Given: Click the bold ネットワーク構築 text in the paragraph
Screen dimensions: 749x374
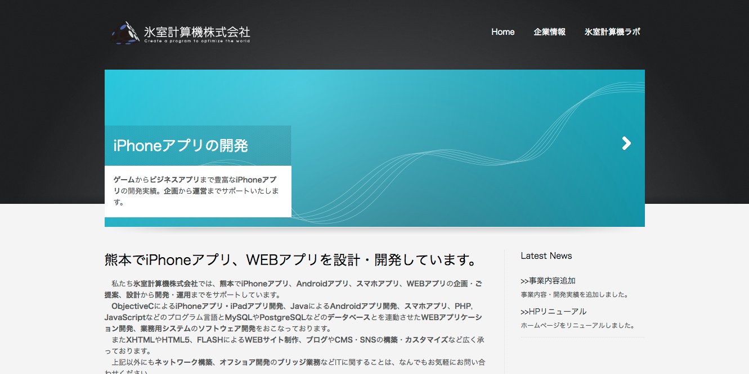Looking at the screenshot, I should (183, 362).
